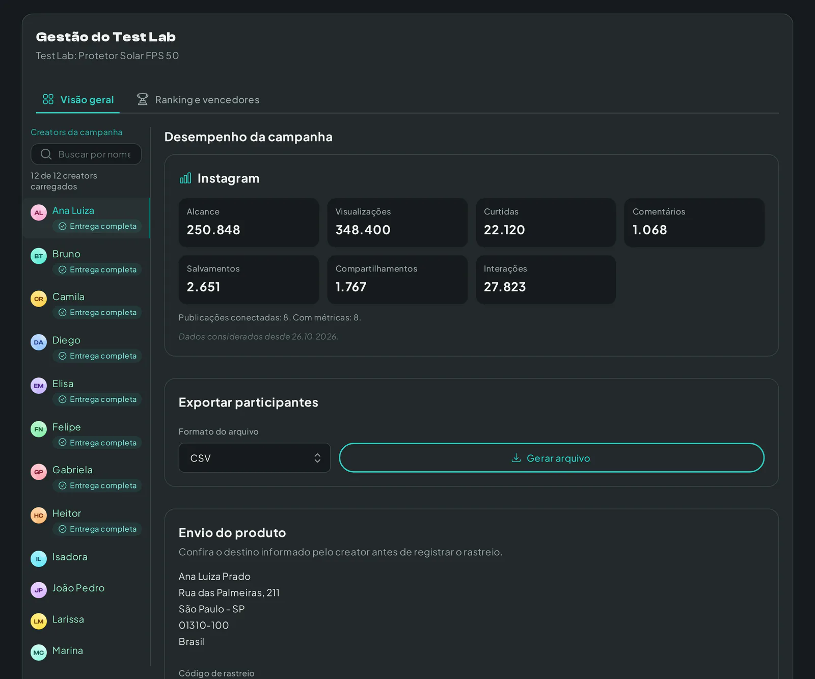The height and width of the screenshot is (679, 815).
Task: Open the Ranking e vencedores tab
Action: 198,100
